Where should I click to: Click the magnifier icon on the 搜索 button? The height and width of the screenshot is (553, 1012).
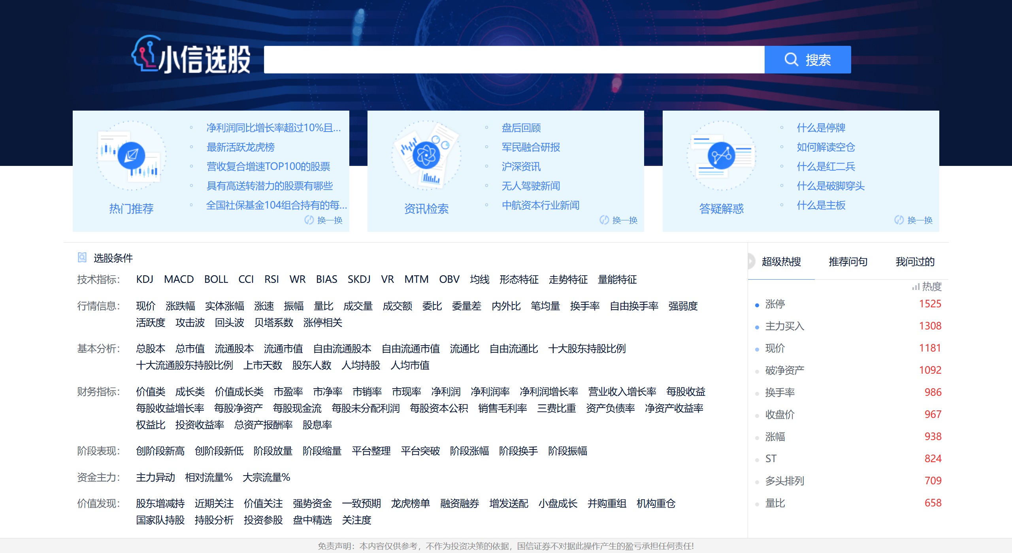[x=791, y=60]
